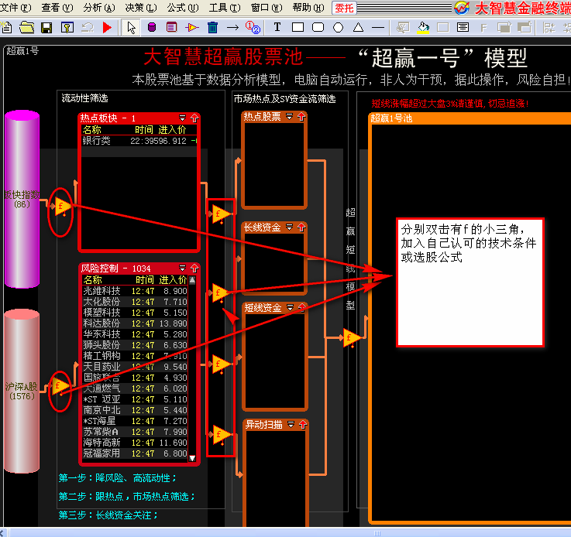Select the straight line tool
Image resolution: width=571 pixels, height=537 pixels.
378,27
